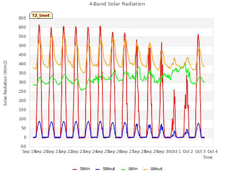The image size is (235, 176).
Task: Click the 250 y-axis tick label
Action: click(22, 91)
